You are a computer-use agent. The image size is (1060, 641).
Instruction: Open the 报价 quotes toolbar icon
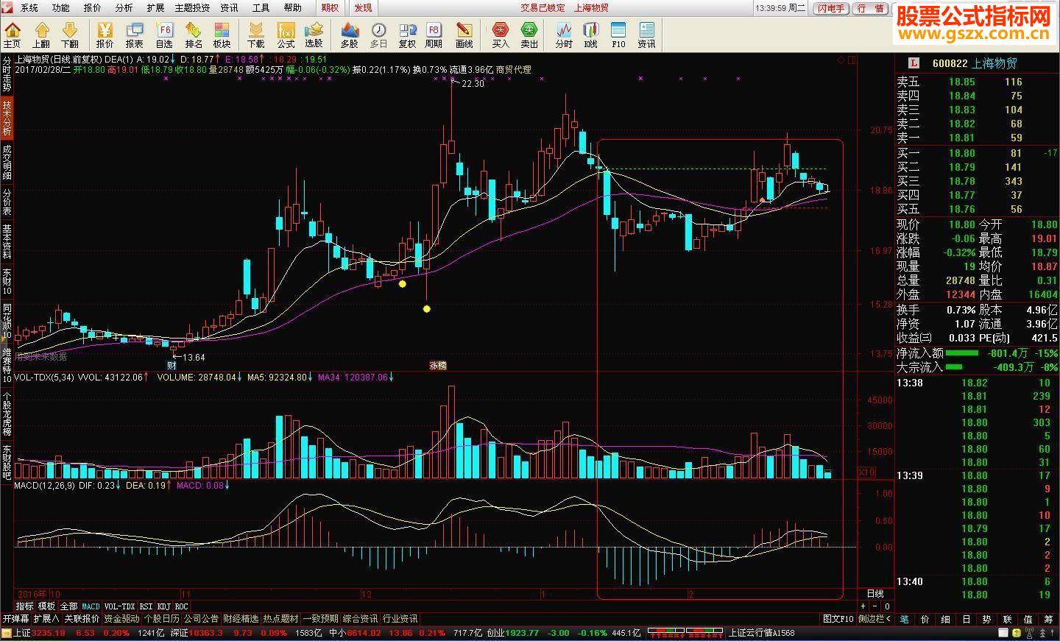coord(105,35)
